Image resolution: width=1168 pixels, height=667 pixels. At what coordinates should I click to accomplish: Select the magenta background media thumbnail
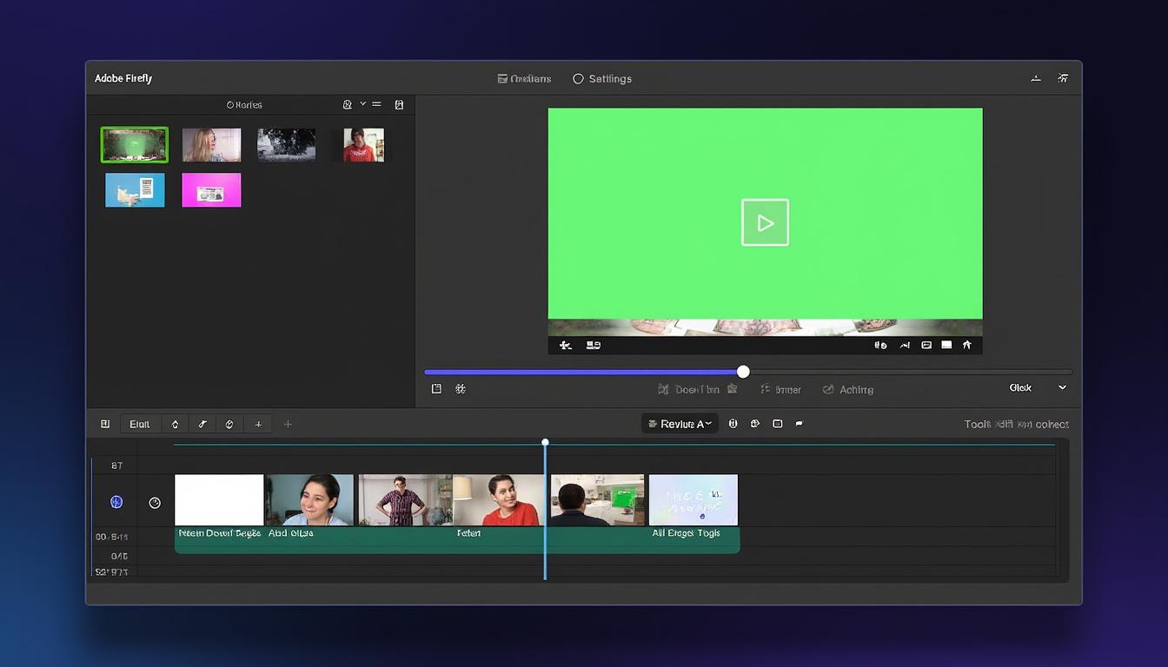(x=211, y=189)
